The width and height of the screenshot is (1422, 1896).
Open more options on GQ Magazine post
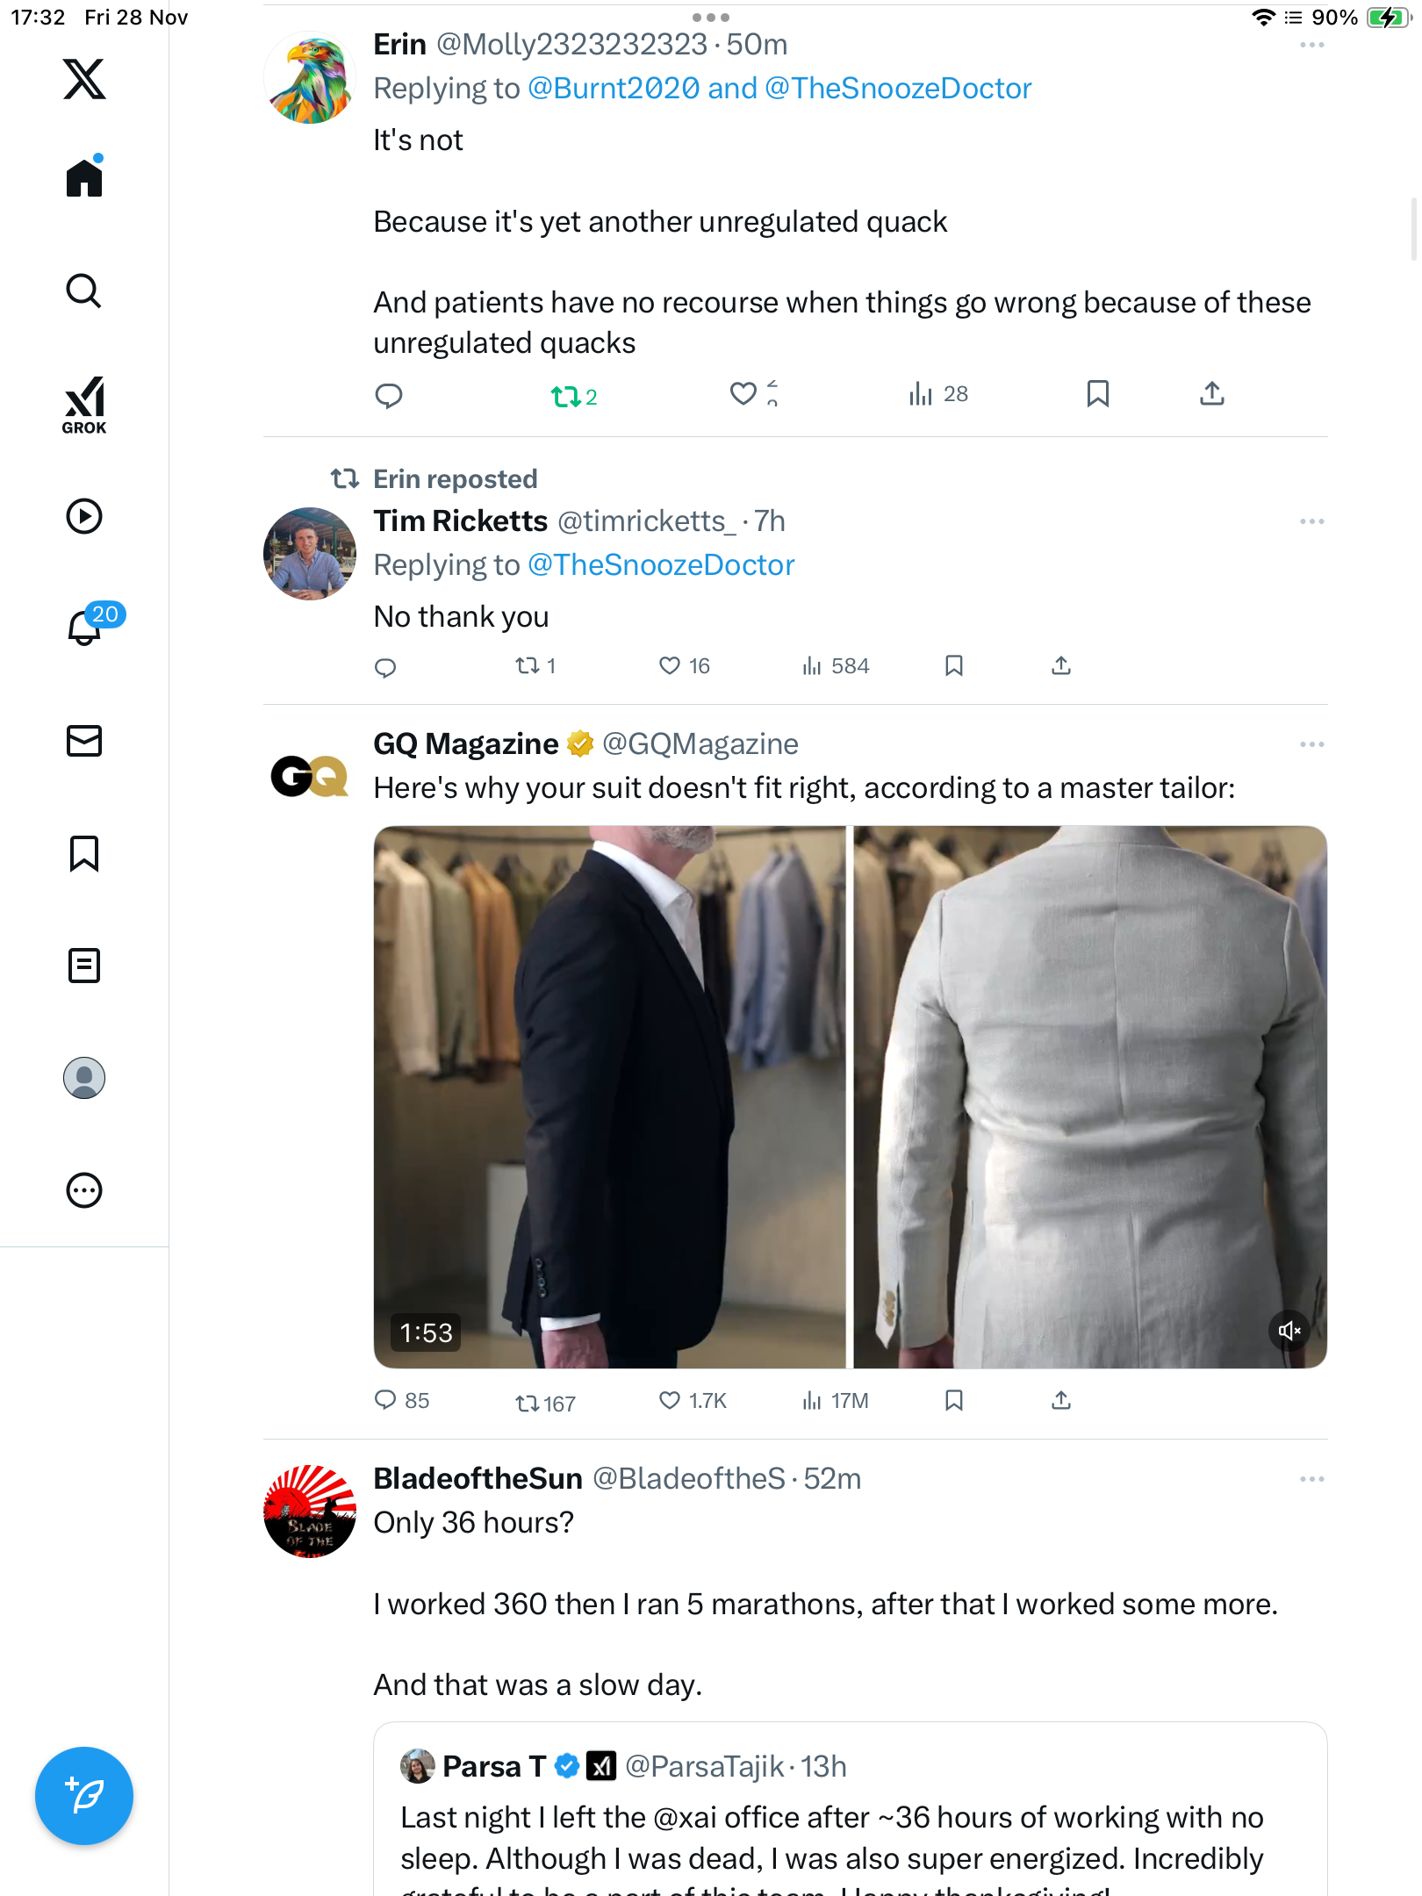coord(1311,744)
